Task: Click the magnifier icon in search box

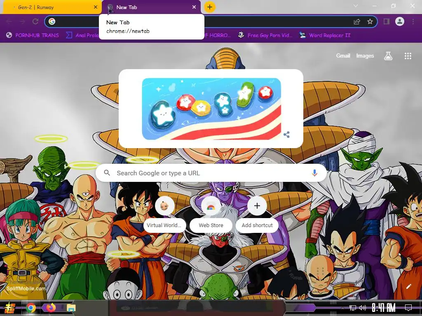Action: [x=107, y=173]
